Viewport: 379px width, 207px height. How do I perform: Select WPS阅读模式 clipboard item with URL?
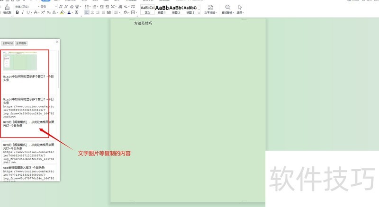coord(29,153)
